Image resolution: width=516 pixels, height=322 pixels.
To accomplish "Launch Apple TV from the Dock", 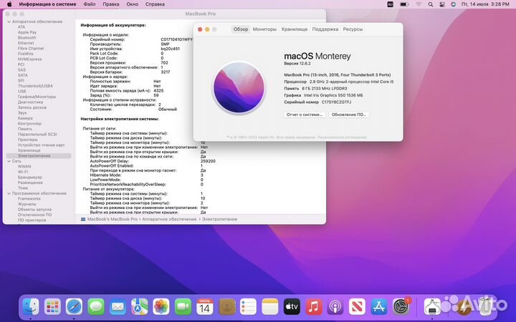I will 292,307.
